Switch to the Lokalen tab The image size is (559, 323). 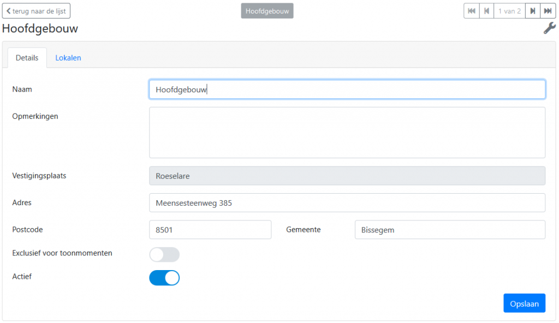(x=68, y=58)
